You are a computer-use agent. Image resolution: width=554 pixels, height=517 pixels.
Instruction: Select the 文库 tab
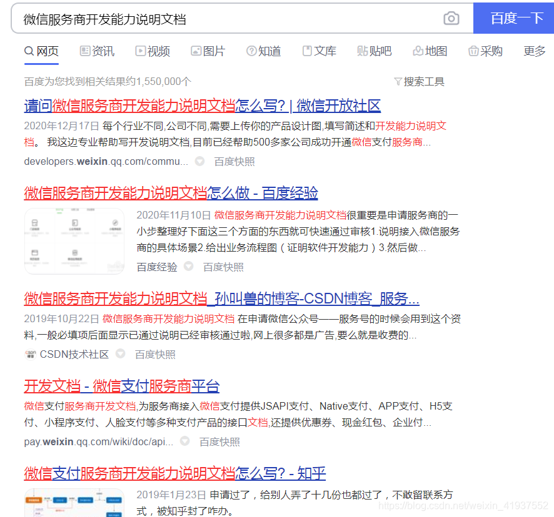click(319, 51)
